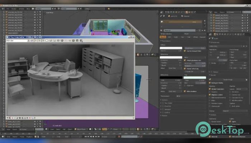This screenshot has width=251, height=143.
Task: Show alpha channel in V-Ray frame buffer
Action: 47,40
